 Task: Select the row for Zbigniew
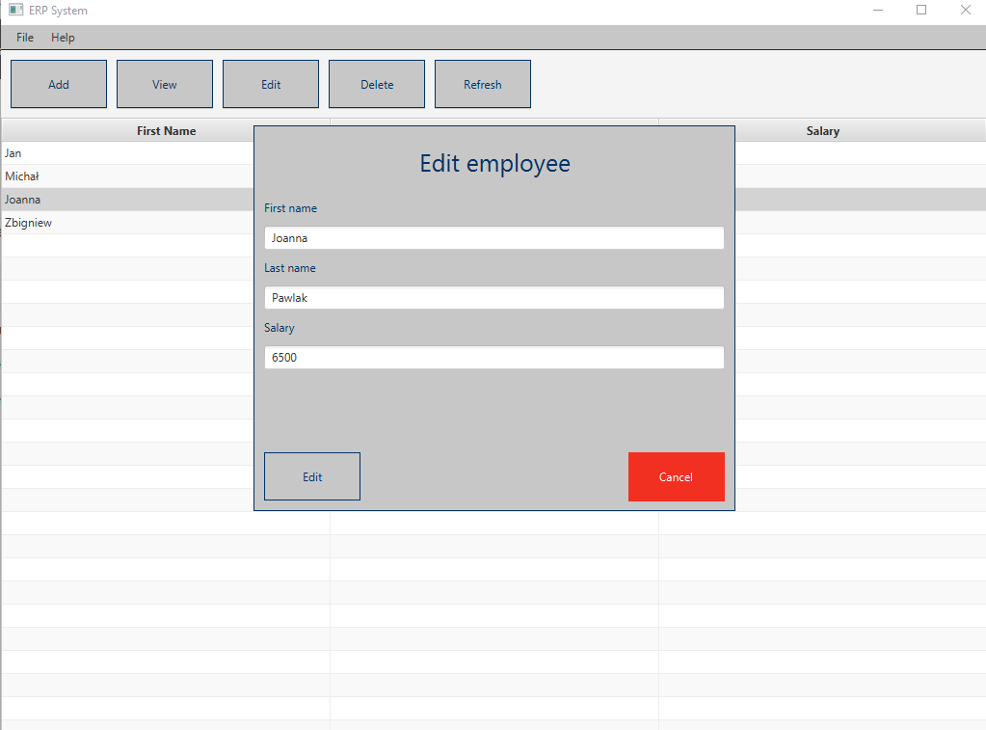pos(125,222)
